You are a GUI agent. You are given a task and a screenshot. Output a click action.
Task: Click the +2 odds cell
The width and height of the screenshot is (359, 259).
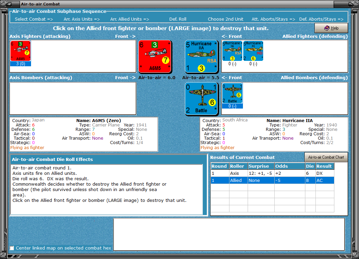tap(289, 173)
